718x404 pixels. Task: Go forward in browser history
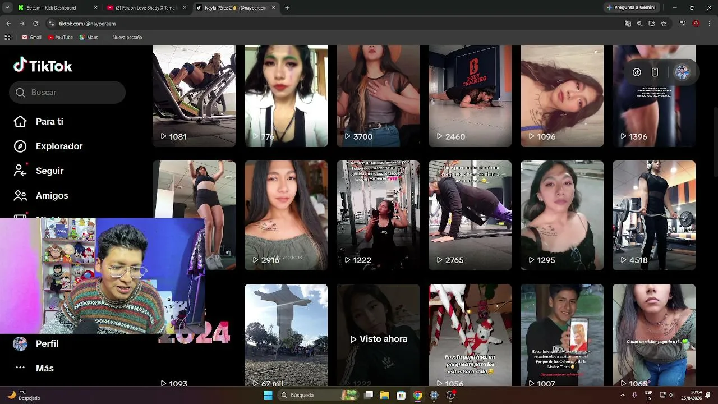click(22, 24)
